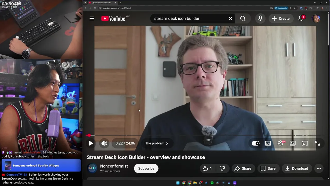330x186 pixels.
Task: Open File Explorer from taskbar
Action: (195, 183)
